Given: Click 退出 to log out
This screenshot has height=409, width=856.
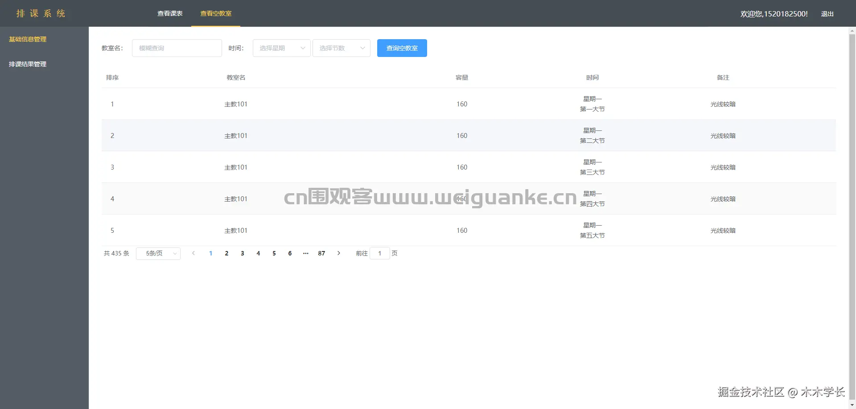Looking at the screenshot, I should 827,14.
